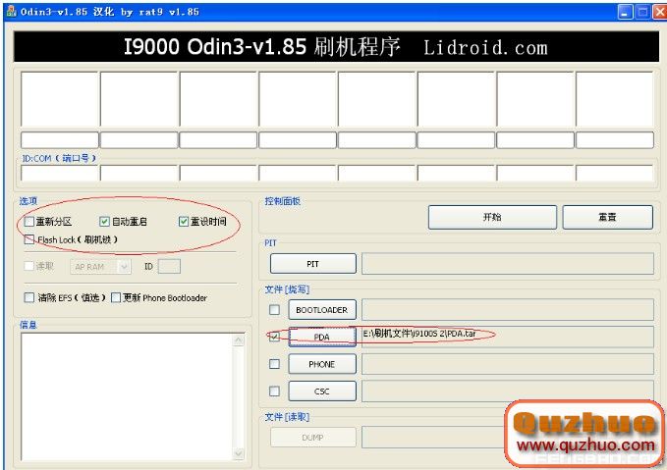Image resolution: width=667 pixels, height=470 pixels.
Task: Click message log scrollbar down arrow
Action: [239, 454]
